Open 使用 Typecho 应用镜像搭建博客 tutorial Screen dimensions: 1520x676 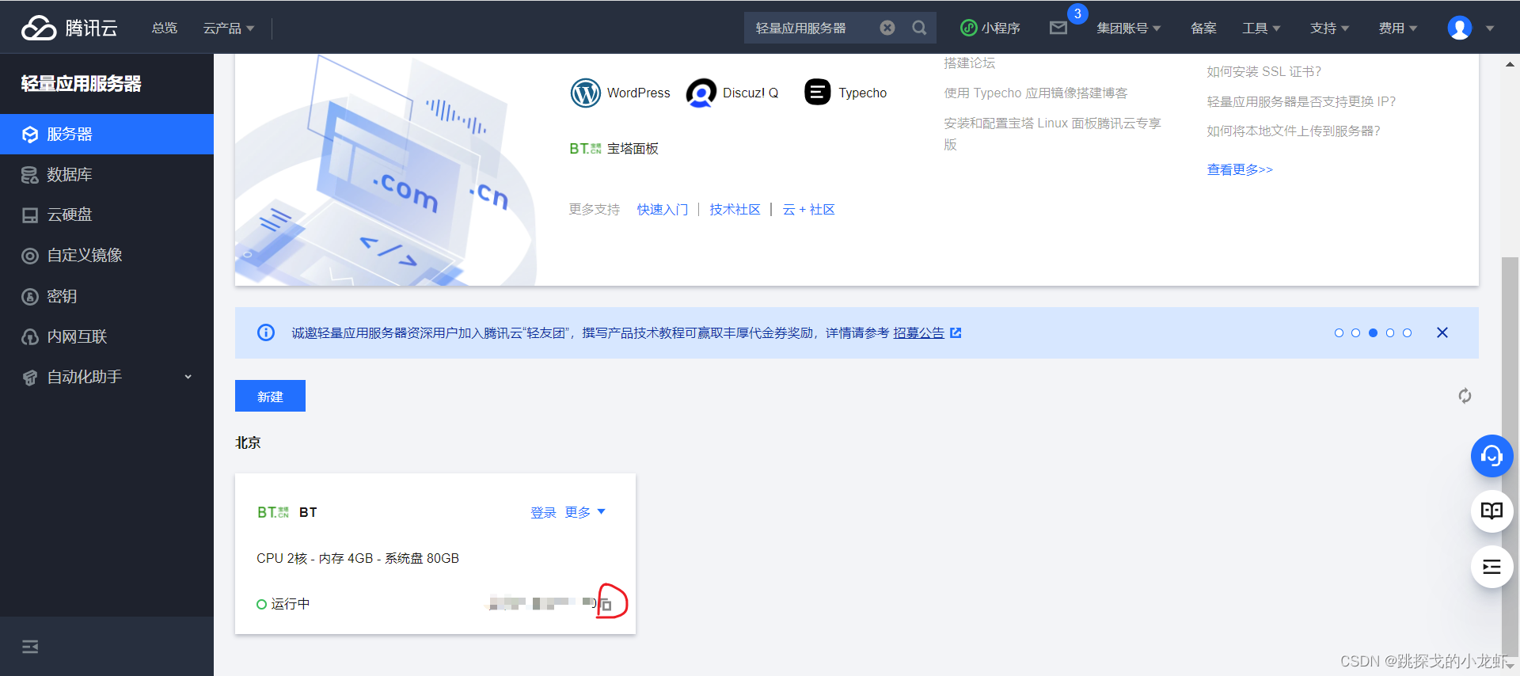(x=1035, y=93)
